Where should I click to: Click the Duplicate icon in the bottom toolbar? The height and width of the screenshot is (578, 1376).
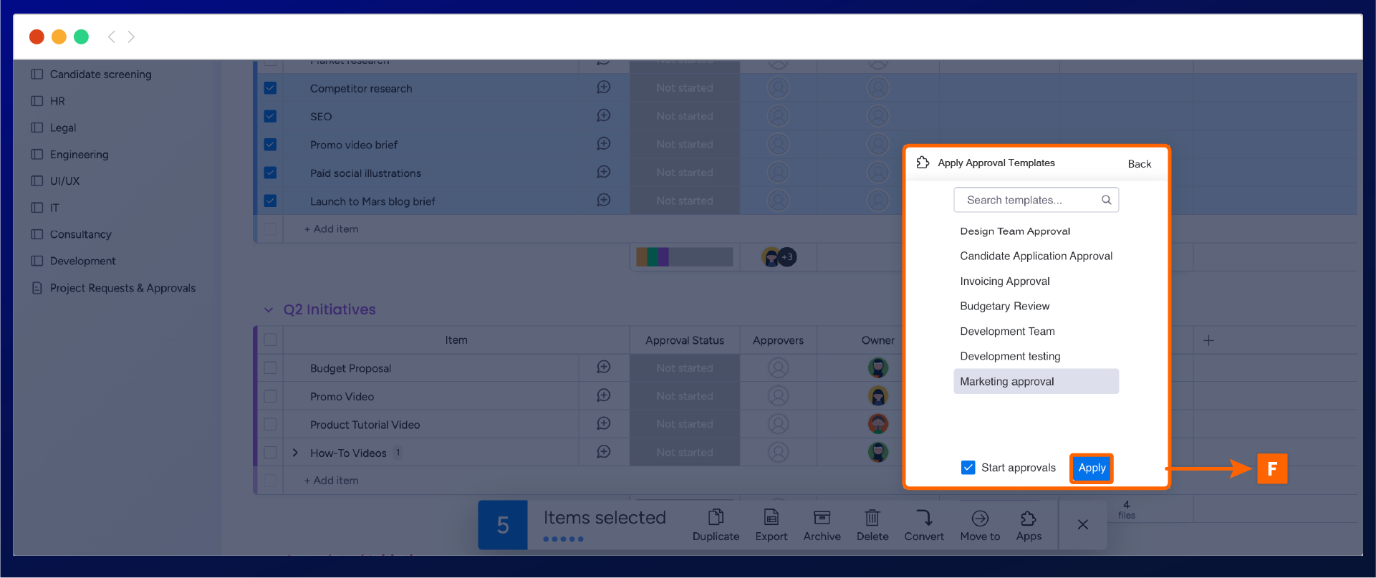[x=716, y=518]
